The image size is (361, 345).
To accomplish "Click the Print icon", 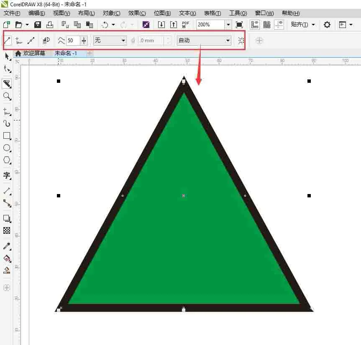I will click(50, 25).
